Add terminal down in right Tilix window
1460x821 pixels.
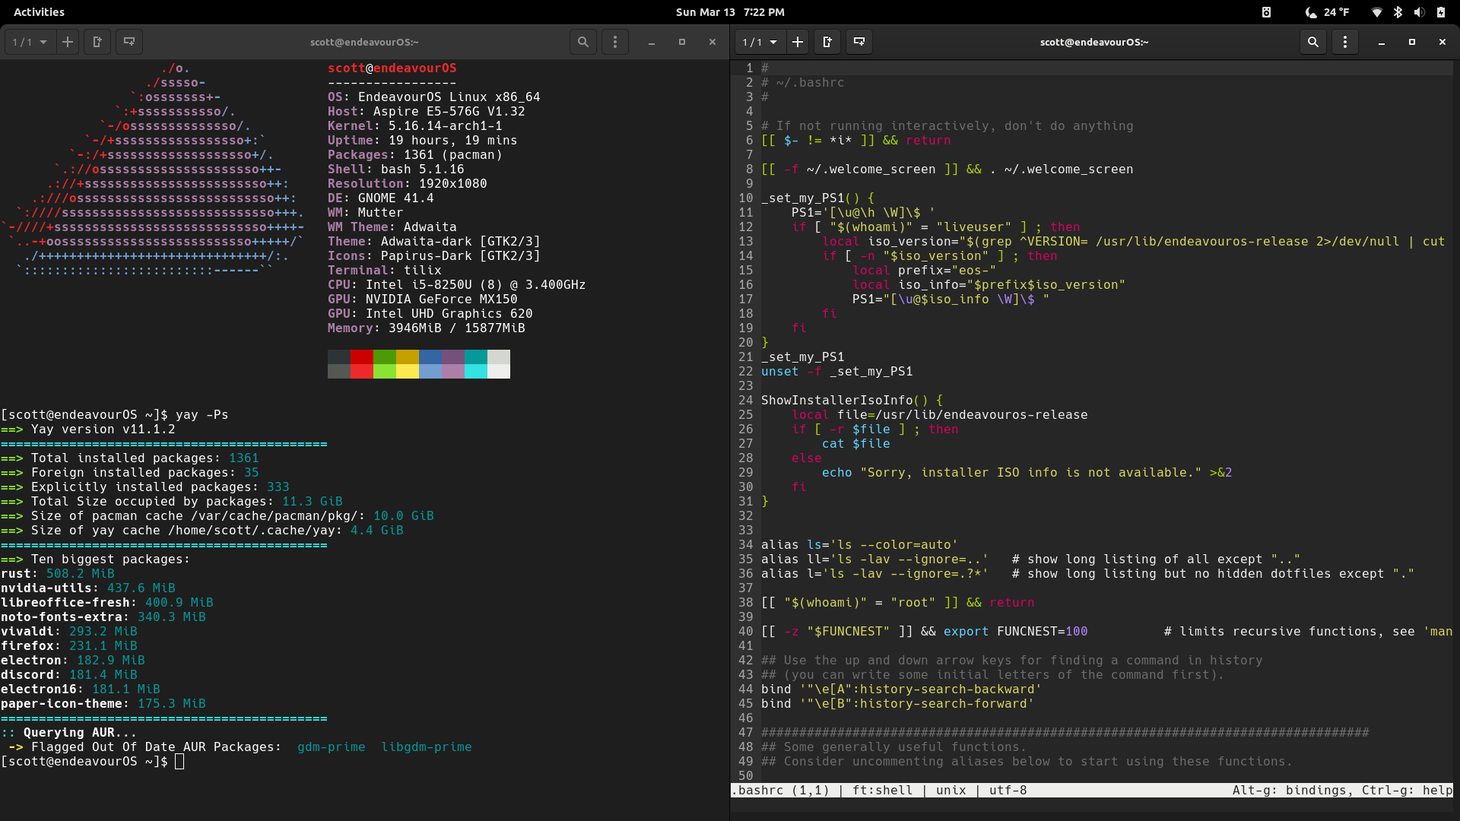859,42
